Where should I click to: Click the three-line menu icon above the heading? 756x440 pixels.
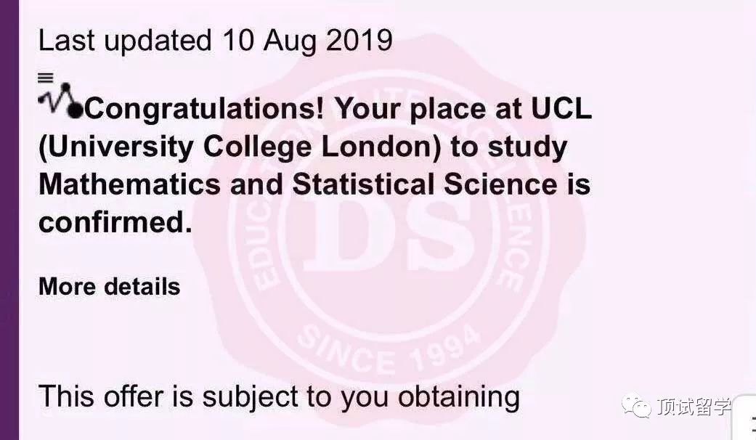[x=46, y=77]
